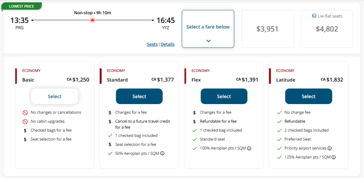The width and height of the screenshot is (364, 178).
Task: Click the Air Canada maple leaf icon
Action: [x=93, y=20]
